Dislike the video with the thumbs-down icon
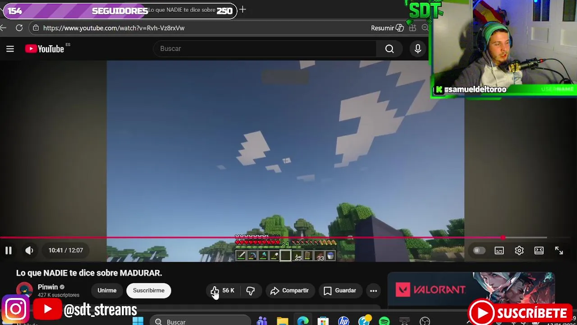 (x=251, y=291)
